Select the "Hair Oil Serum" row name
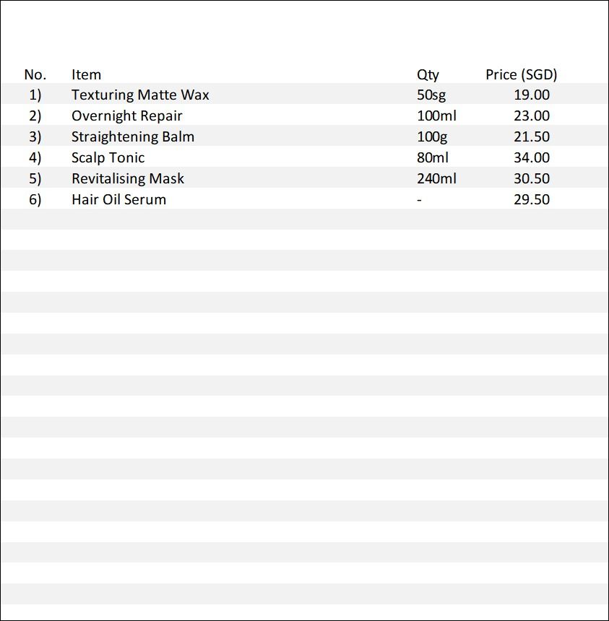609x621 pixels. [118, 199]
